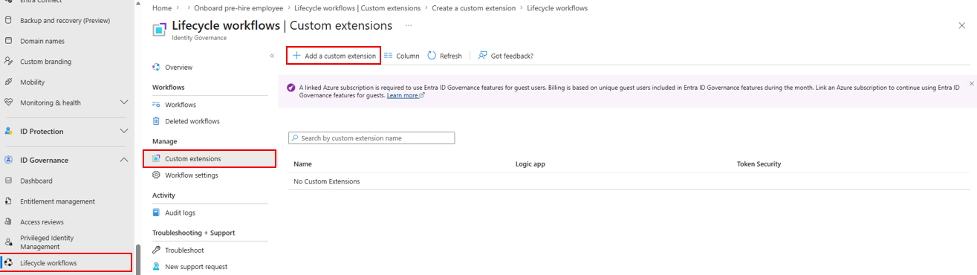
Task: Click the Custom branding icon
Action: (x=8, y=62)
